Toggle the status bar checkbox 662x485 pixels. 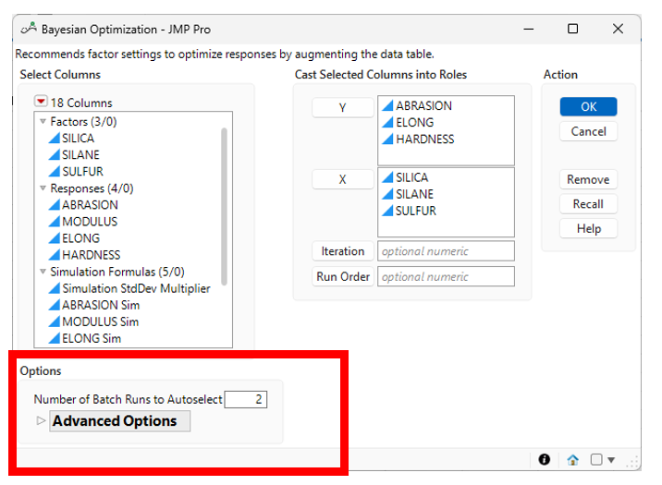596,459
